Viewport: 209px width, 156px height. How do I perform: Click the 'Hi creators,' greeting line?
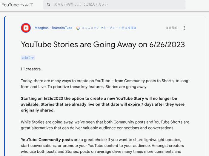31,69
